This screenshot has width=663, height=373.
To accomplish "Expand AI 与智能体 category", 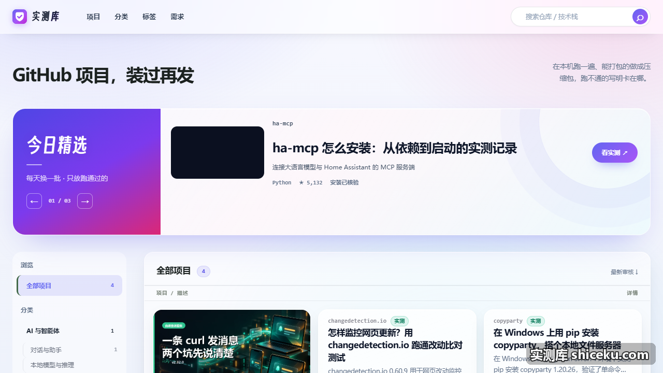I will 70,331.
